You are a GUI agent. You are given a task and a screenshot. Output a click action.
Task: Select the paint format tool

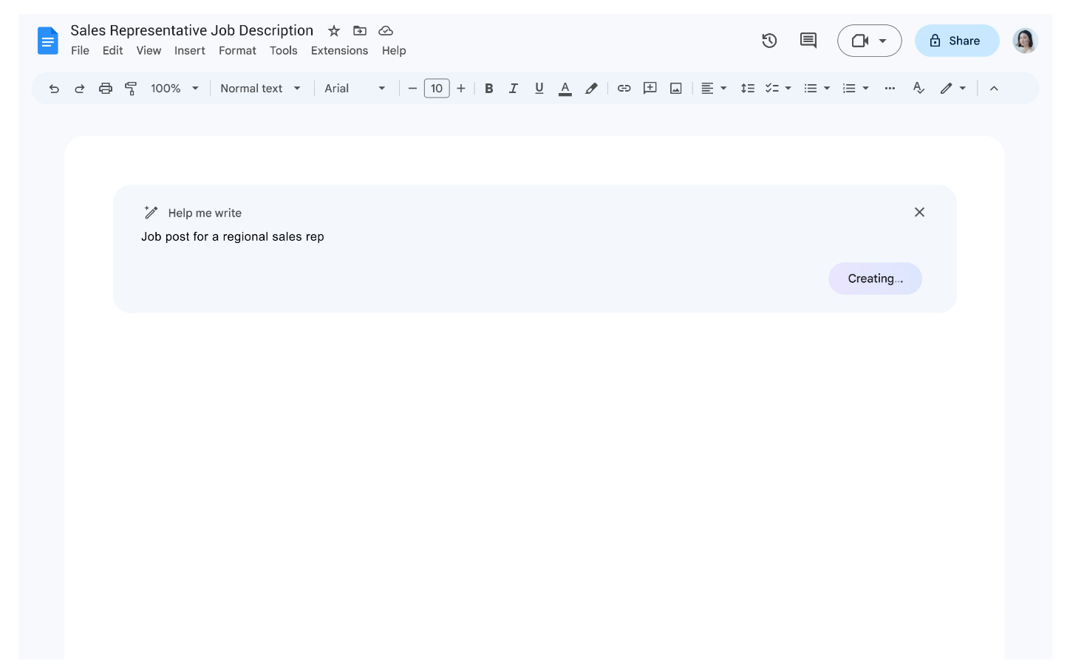(131, 89)
